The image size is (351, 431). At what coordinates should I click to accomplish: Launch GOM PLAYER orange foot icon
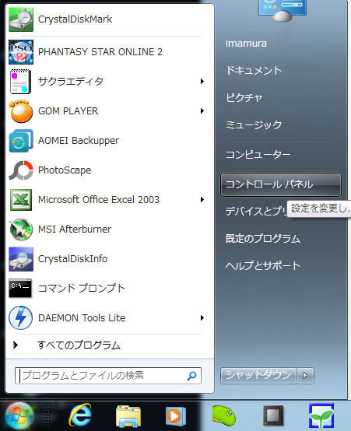coord(21,111)
